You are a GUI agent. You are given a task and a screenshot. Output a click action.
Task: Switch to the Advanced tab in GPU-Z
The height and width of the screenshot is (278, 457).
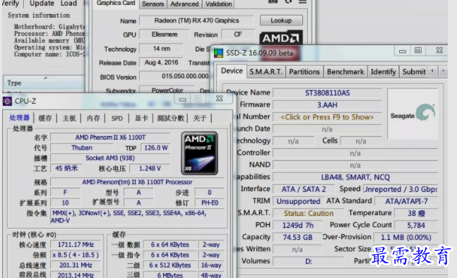(184, 4)
